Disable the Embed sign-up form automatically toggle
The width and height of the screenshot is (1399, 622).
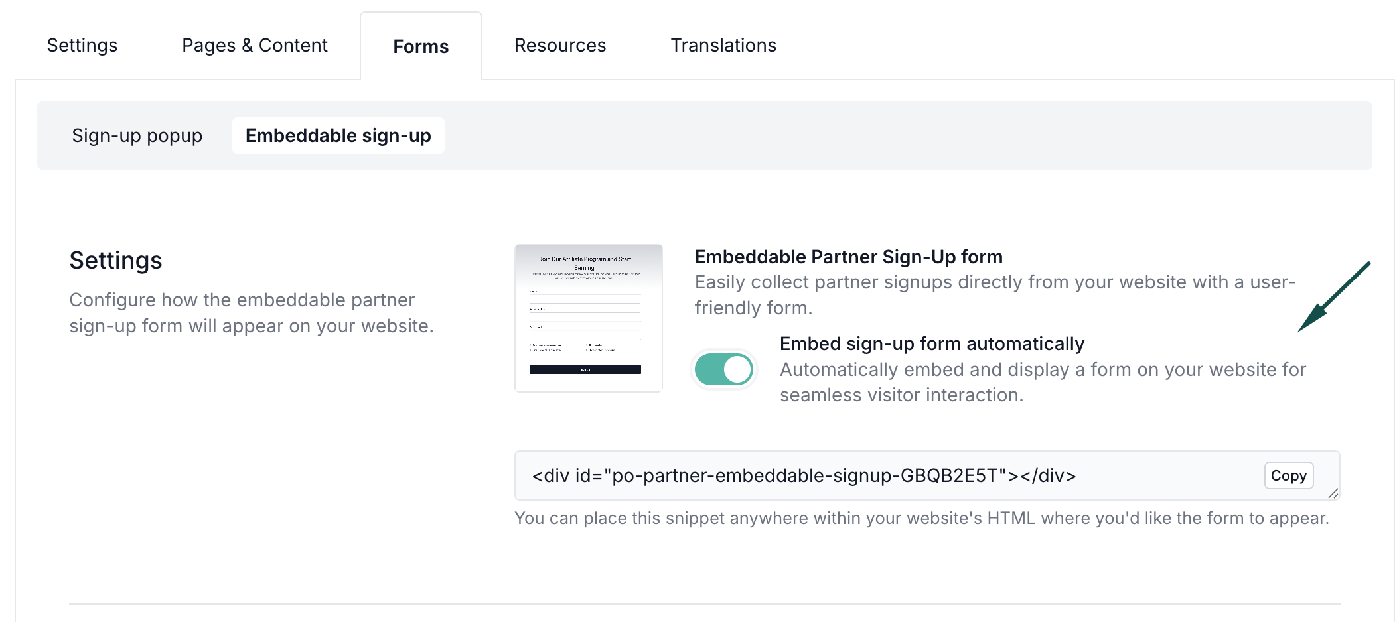click(x=723, y=369)
